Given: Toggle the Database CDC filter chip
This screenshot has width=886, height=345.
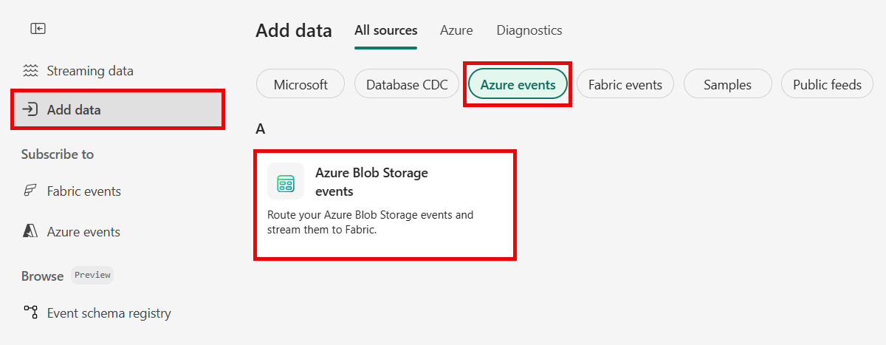Looking at the screenshot, I should click(x=407, y=84).
